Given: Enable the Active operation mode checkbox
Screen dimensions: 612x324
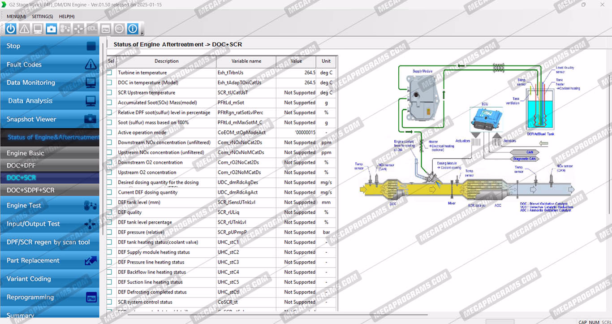Looking at the screenshot, I should pos(110,133).
